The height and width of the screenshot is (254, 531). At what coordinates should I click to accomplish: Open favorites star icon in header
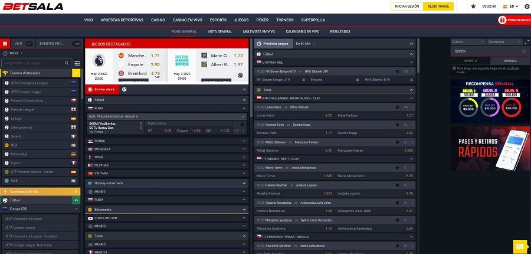point(473,6)
